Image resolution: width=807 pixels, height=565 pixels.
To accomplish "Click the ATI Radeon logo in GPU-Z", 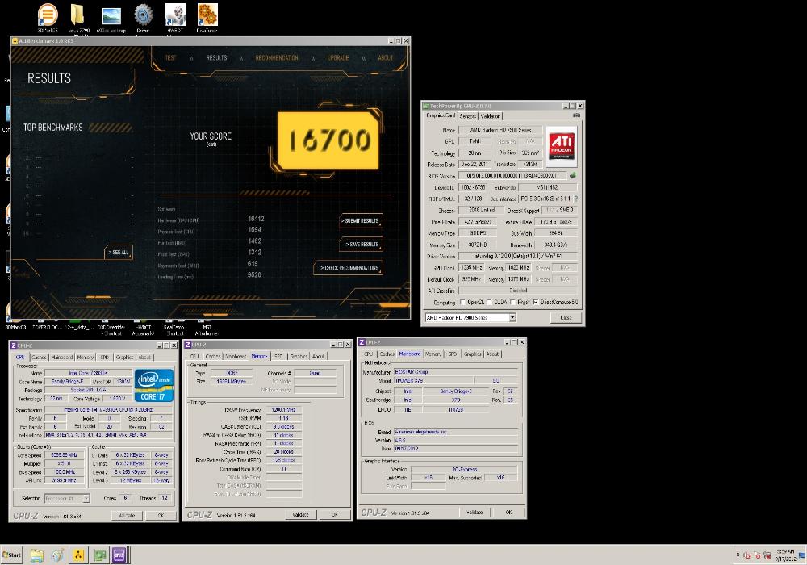I will pyautogui.click(x=561, y=145).
